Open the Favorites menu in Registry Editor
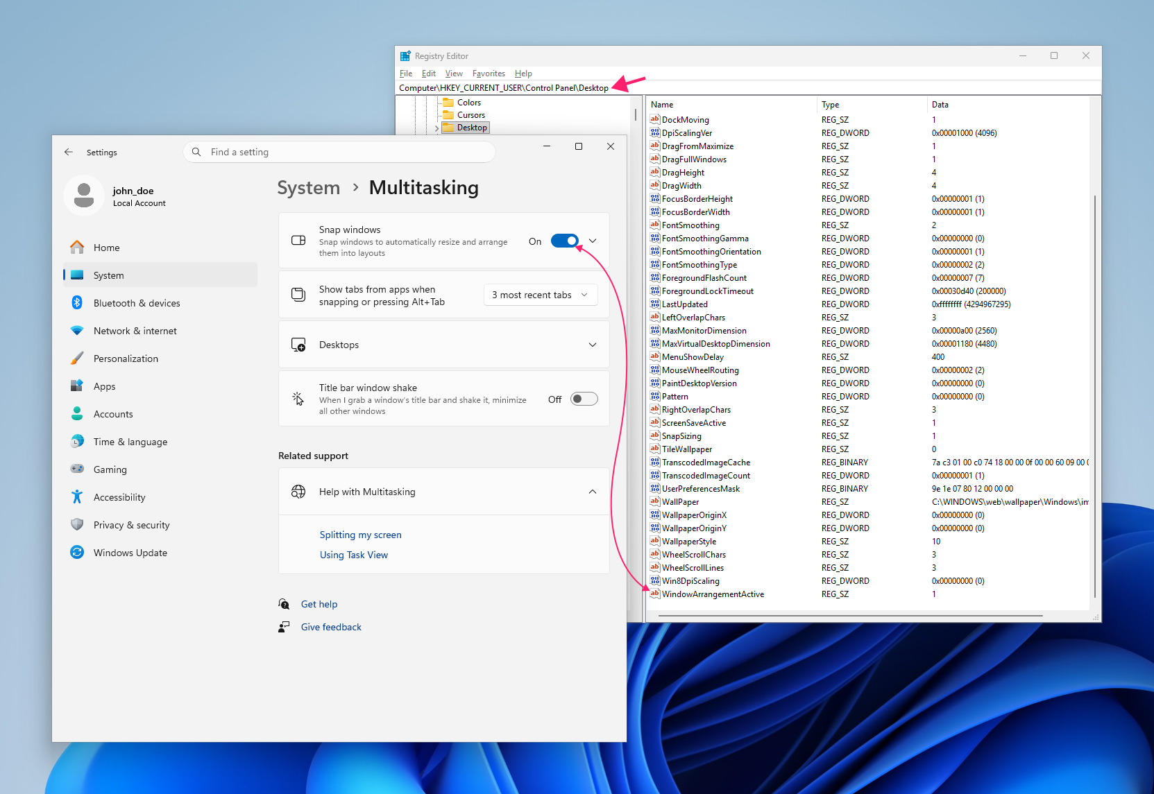The image size is (1154, 794). click(489, 74)
